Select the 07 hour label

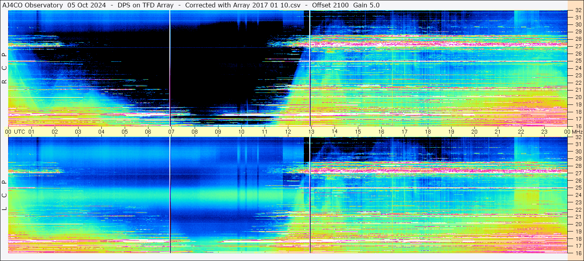point(171,132)
